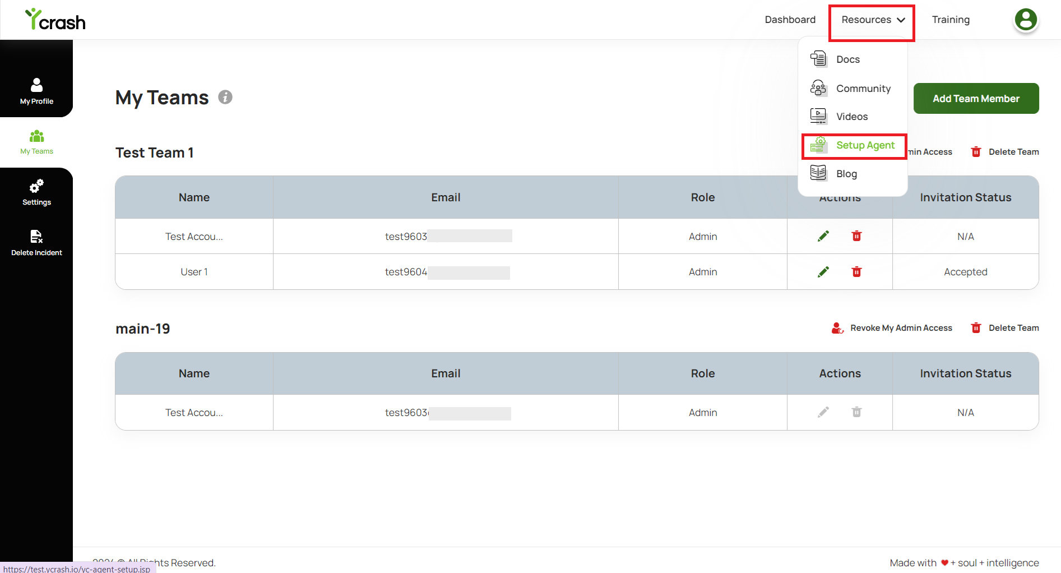Image resolution: width=1061 pixels, height=573 pixels.
Task: Choose Videos from the Resources menu
Action: pos(852,116)
